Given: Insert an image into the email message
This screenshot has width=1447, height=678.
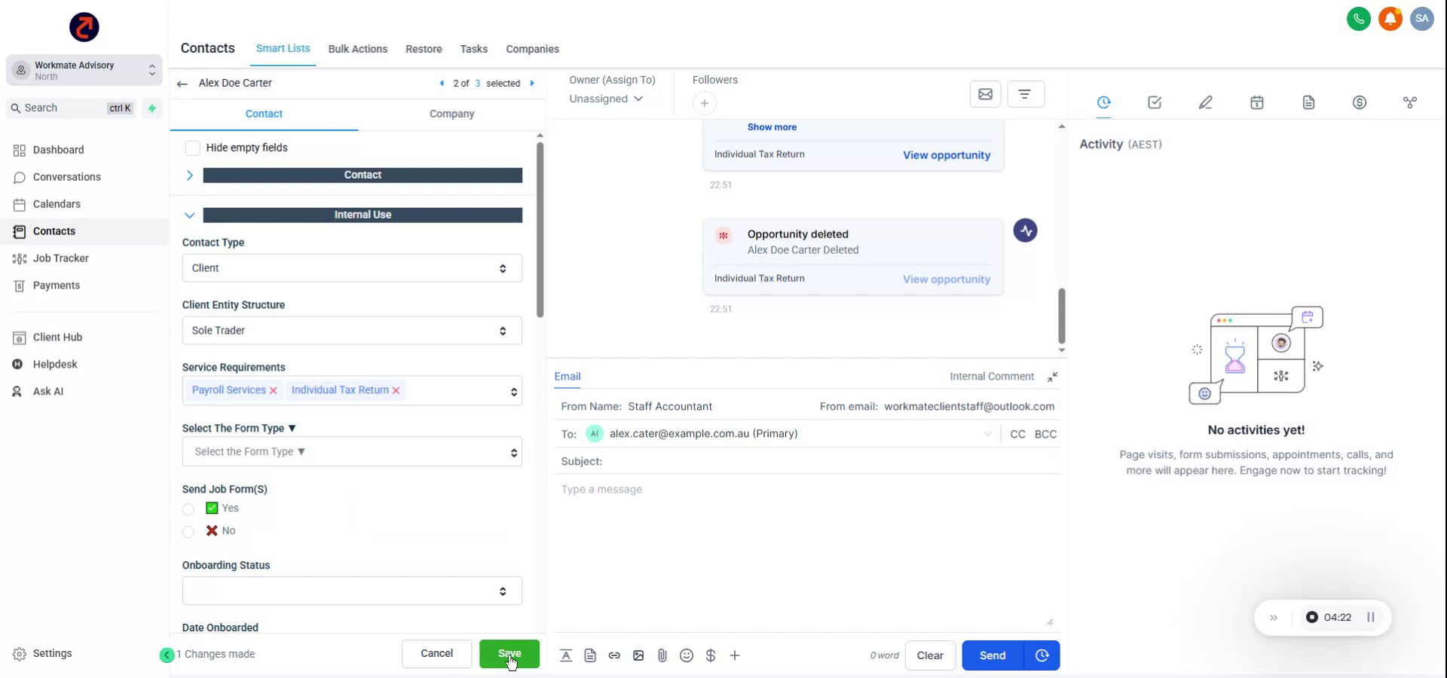Looking at the screenshot, I should tap(638, 655).
